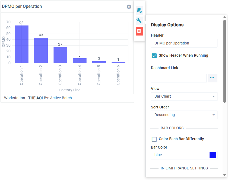
Task: Open the View dropdown showing Bar Chart
Action: 184,97
